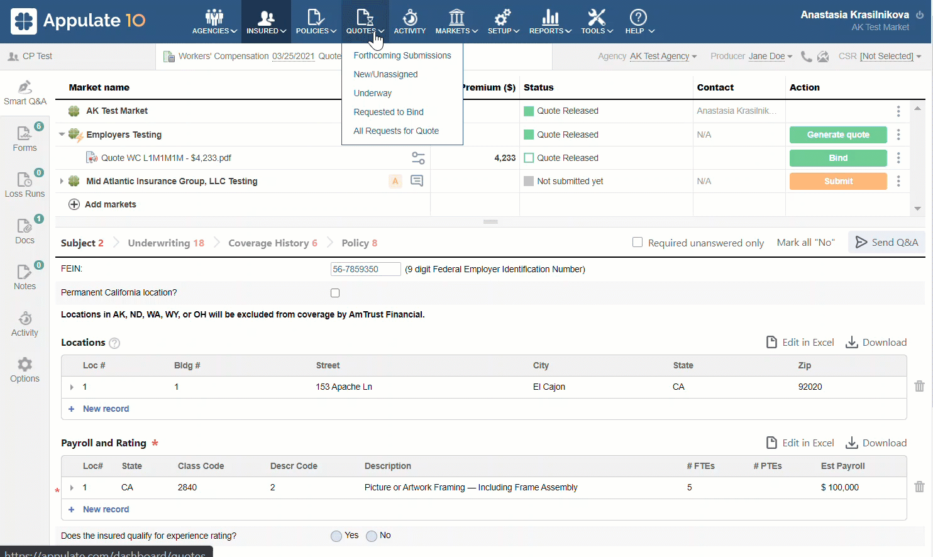This screenshot has height=557, width=933.
Task: Click Download for Payroll and Rating
Action: (876, 443)
